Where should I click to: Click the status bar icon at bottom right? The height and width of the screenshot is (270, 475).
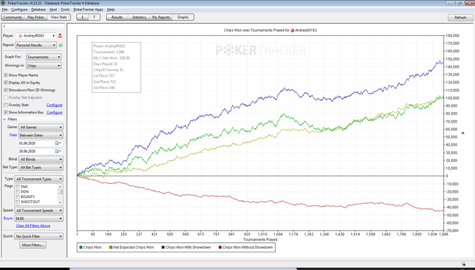click(463, 264)
